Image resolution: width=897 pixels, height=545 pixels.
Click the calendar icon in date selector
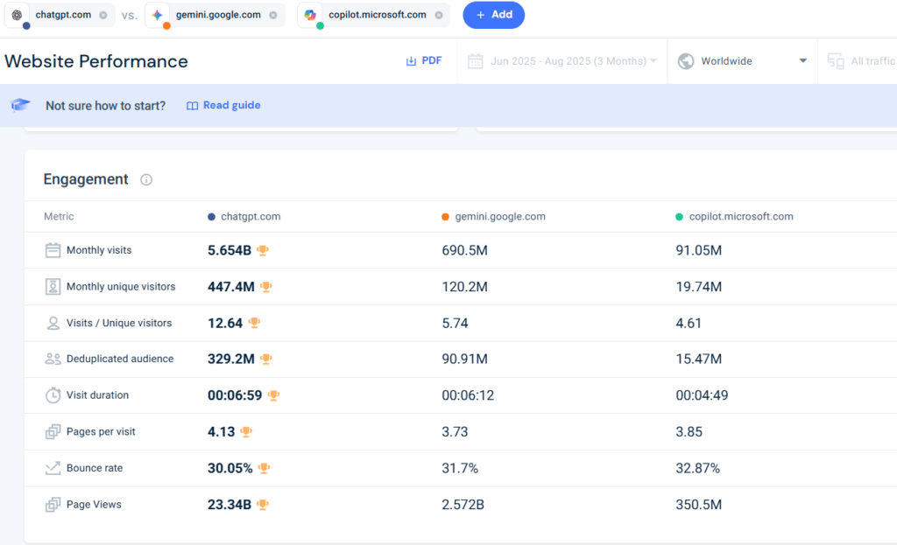point(476,61)
